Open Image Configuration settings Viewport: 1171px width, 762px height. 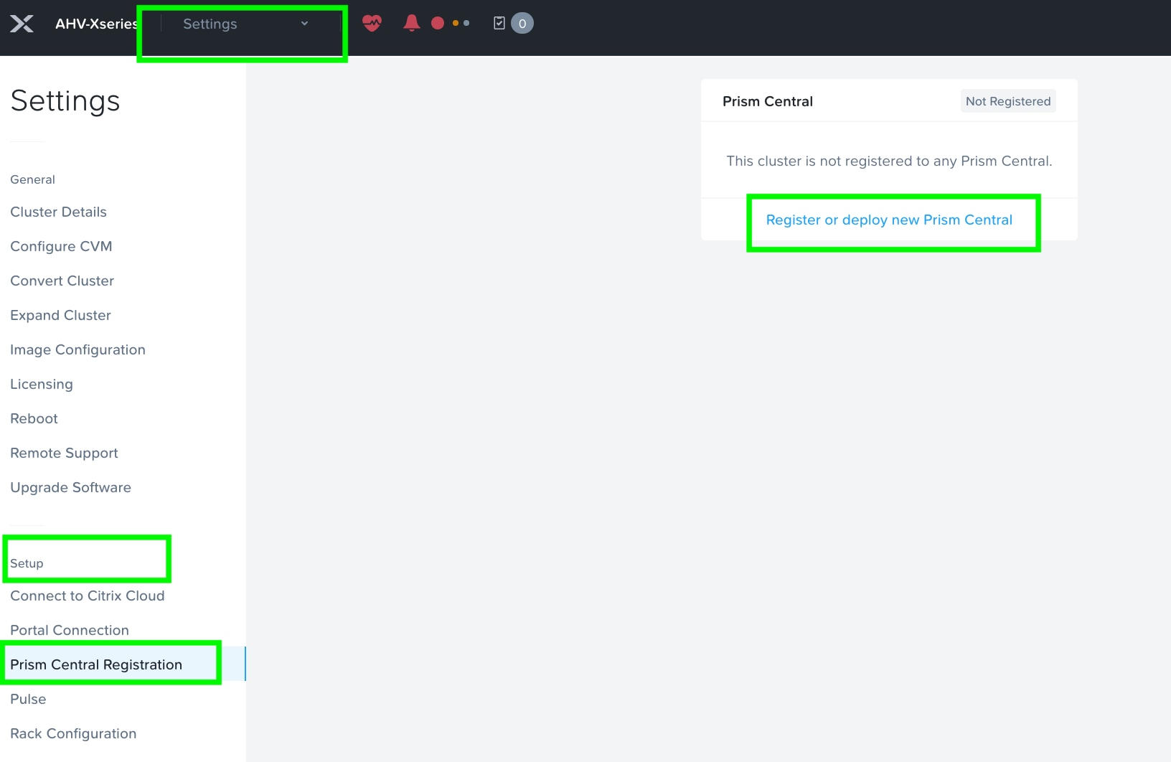77,349
